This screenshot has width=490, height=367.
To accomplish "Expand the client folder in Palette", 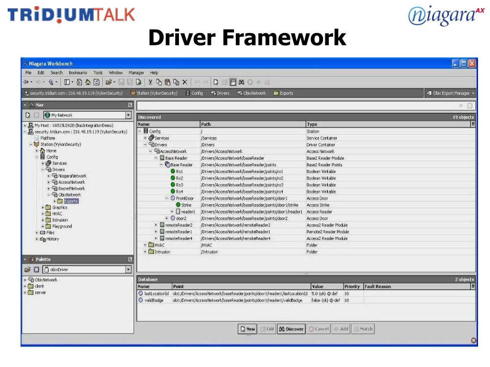I will click(25, 286).
